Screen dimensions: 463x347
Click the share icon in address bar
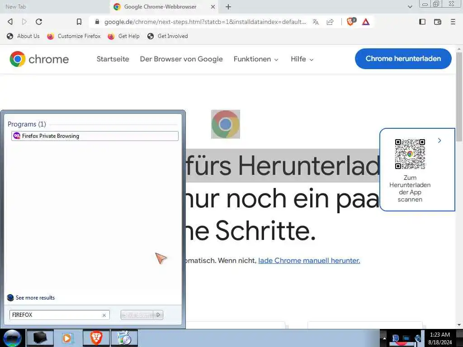pyautogui.click(x=330, y=22)
